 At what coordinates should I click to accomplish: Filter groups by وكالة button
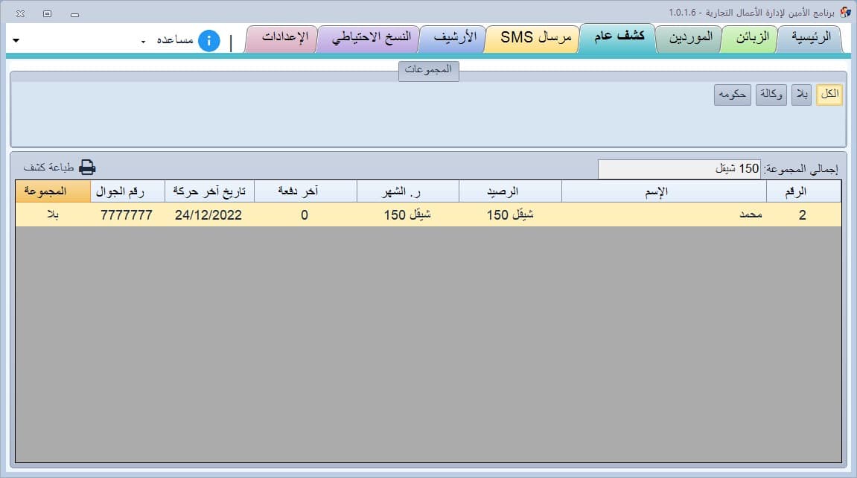[771, 95]
